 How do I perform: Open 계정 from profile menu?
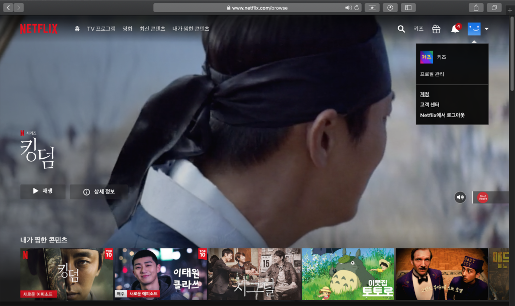424,94
